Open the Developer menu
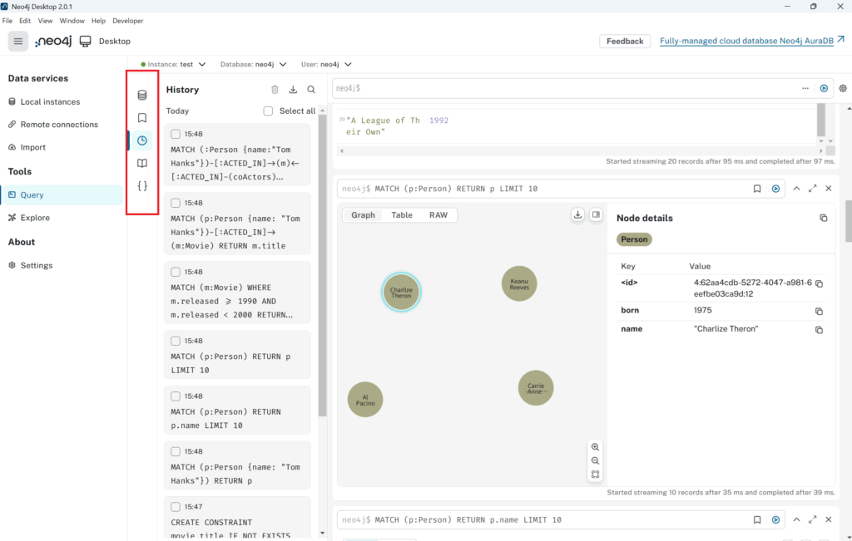852x541 pixels. pyautogui.click(x=127, y=21)
